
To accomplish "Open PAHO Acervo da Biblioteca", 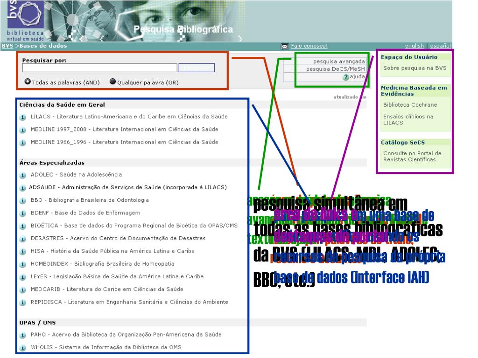I will click(126, 335).
